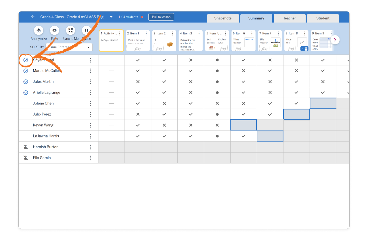Click the right chevron to scroll more items
This screenshot has height=241, width=368.
[335, 40]
